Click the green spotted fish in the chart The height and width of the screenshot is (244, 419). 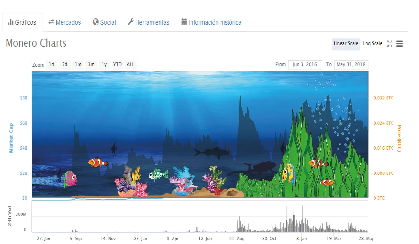[158, 174]
